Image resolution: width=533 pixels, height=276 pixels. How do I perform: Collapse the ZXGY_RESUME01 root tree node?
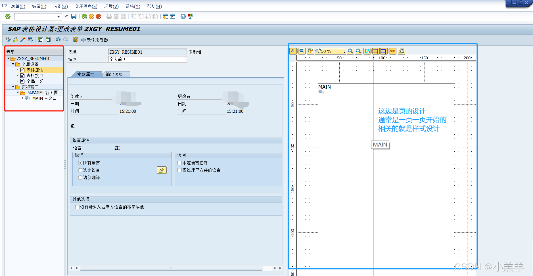click(8, 58)
